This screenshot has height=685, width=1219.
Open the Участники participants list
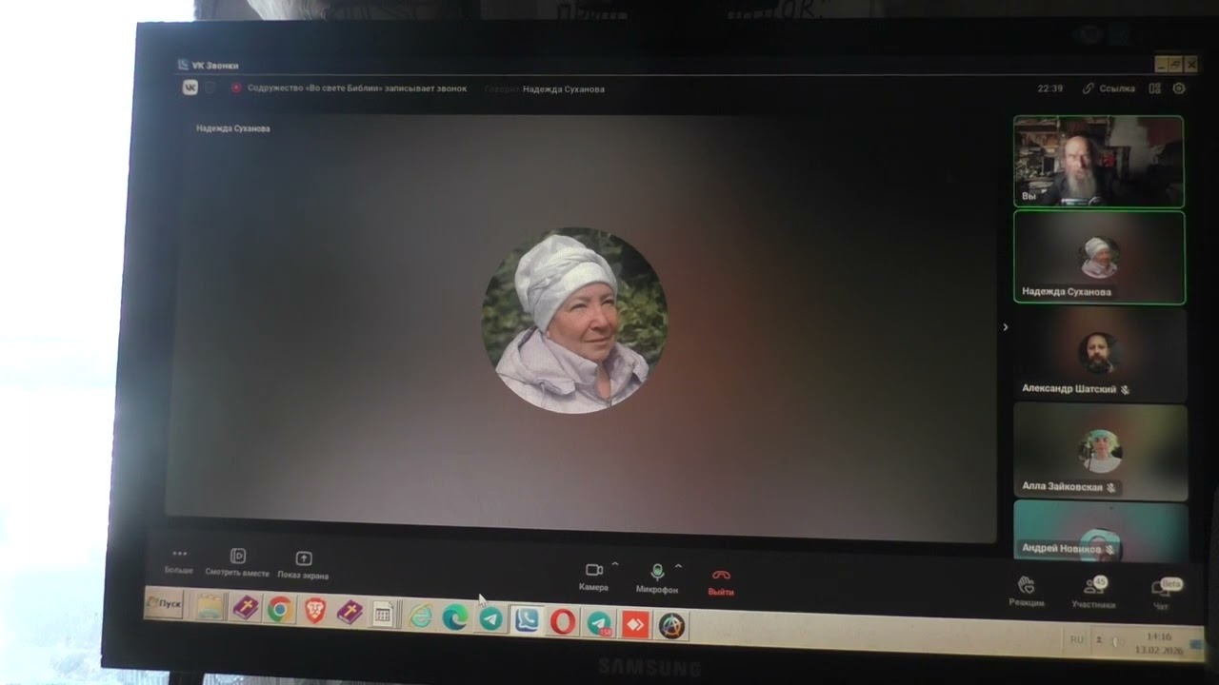click(1093, 592)
